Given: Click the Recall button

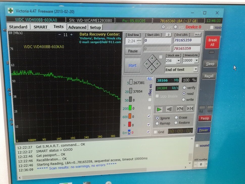Looking at the screenshot, I should pos(209,76).
